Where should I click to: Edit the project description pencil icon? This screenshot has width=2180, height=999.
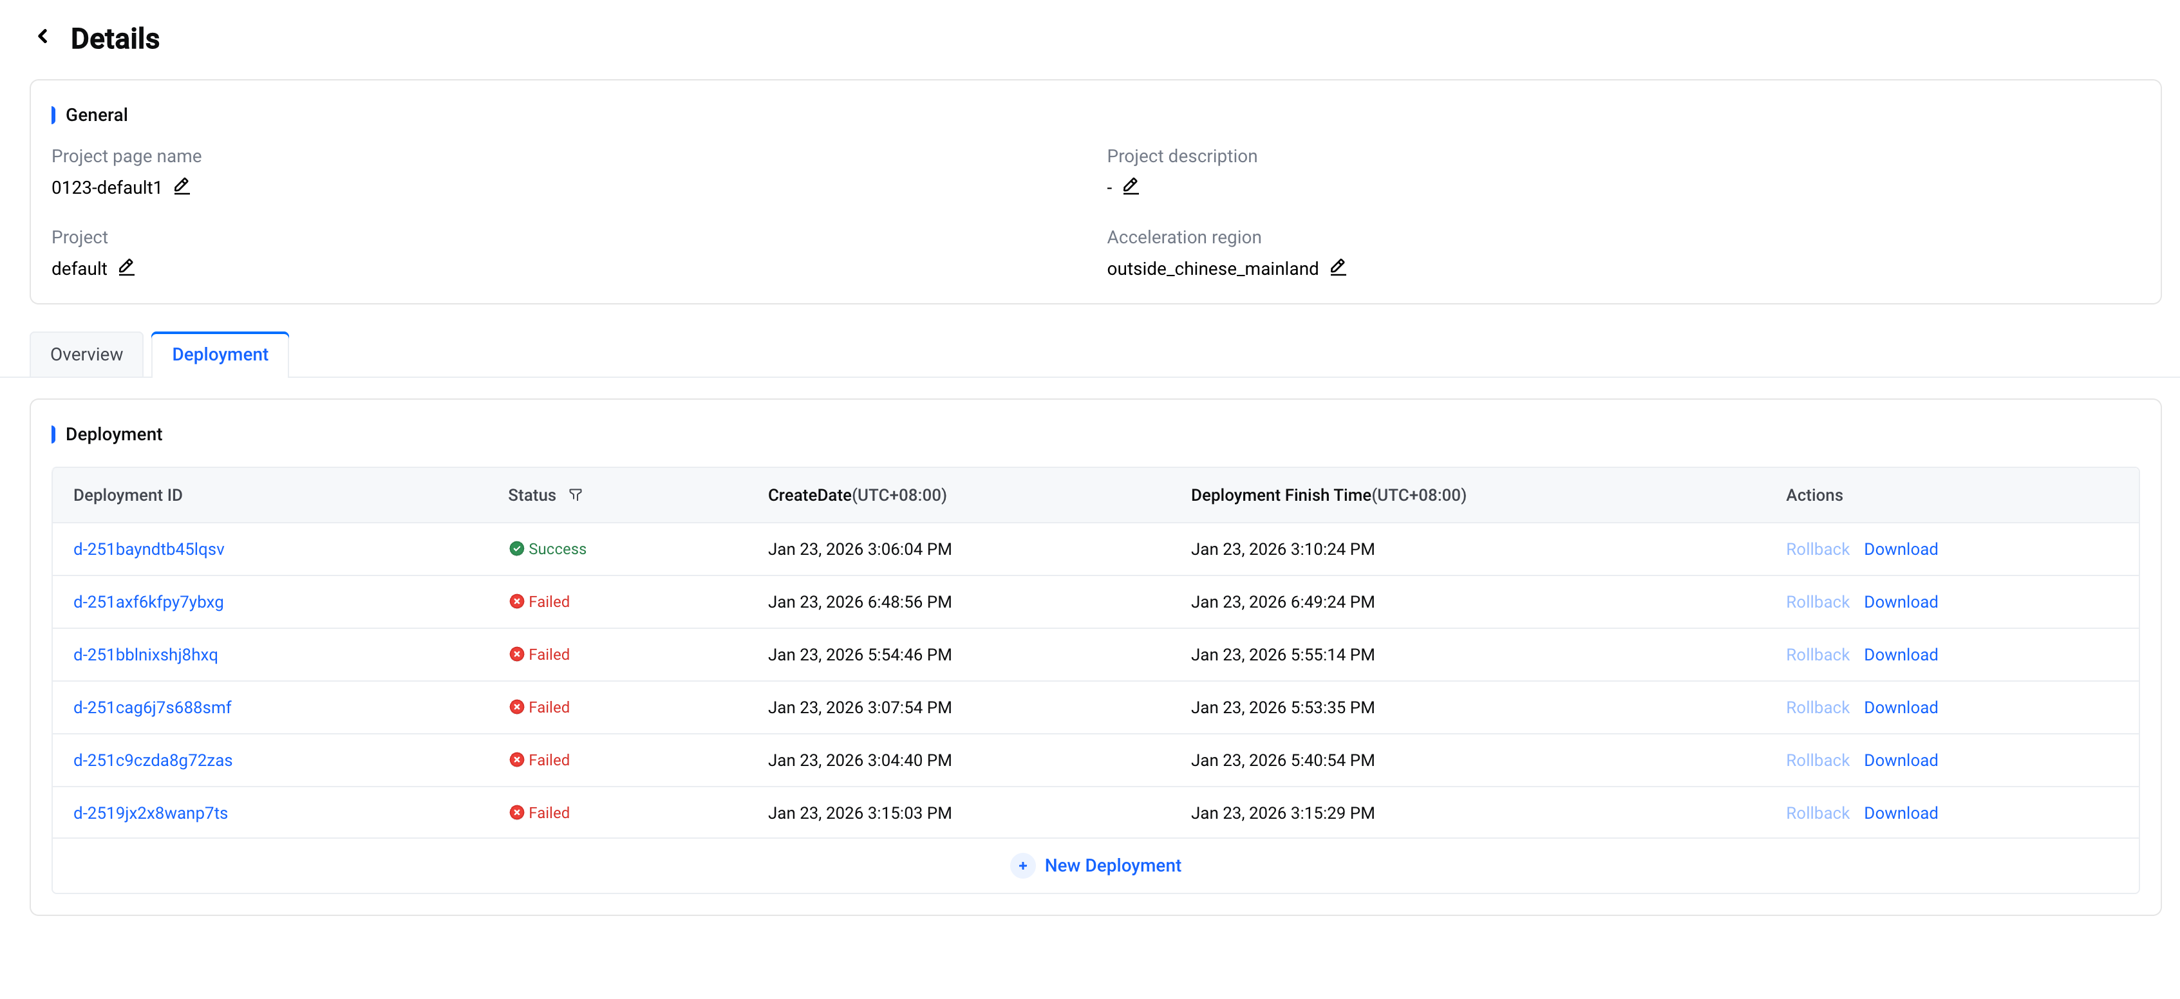tap(1130, 186)
